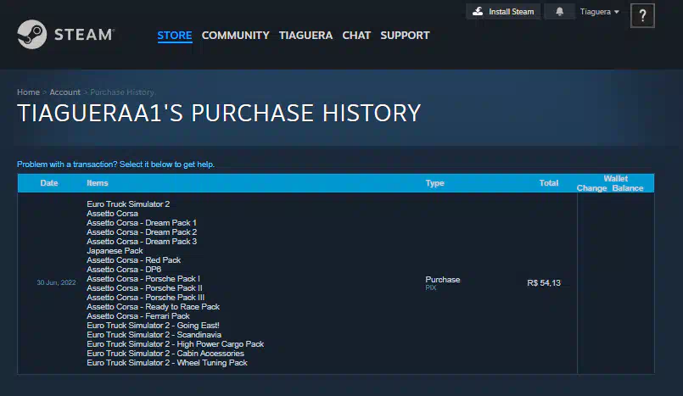Select Assetto Corsa - Dream Pack 3
This screenshot has width=683, height=396.
click(142, 242)
